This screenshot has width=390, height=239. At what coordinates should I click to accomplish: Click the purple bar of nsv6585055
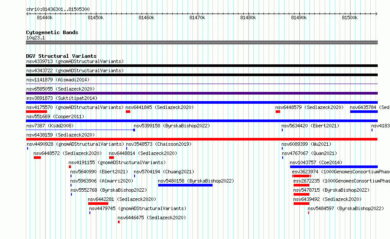pyautogui.click(x=202, y=93)
